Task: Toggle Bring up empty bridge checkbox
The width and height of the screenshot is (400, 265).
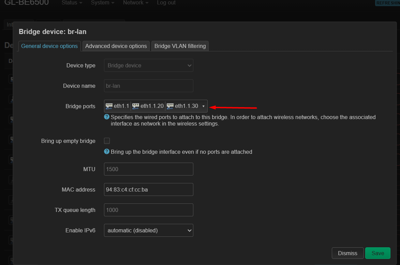Action: (107, 141)
